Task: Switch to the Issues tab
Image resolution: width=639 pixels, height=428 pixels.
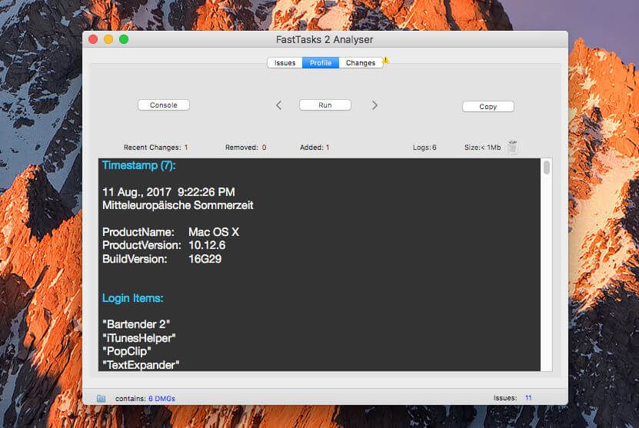Action: click(285, 63)
